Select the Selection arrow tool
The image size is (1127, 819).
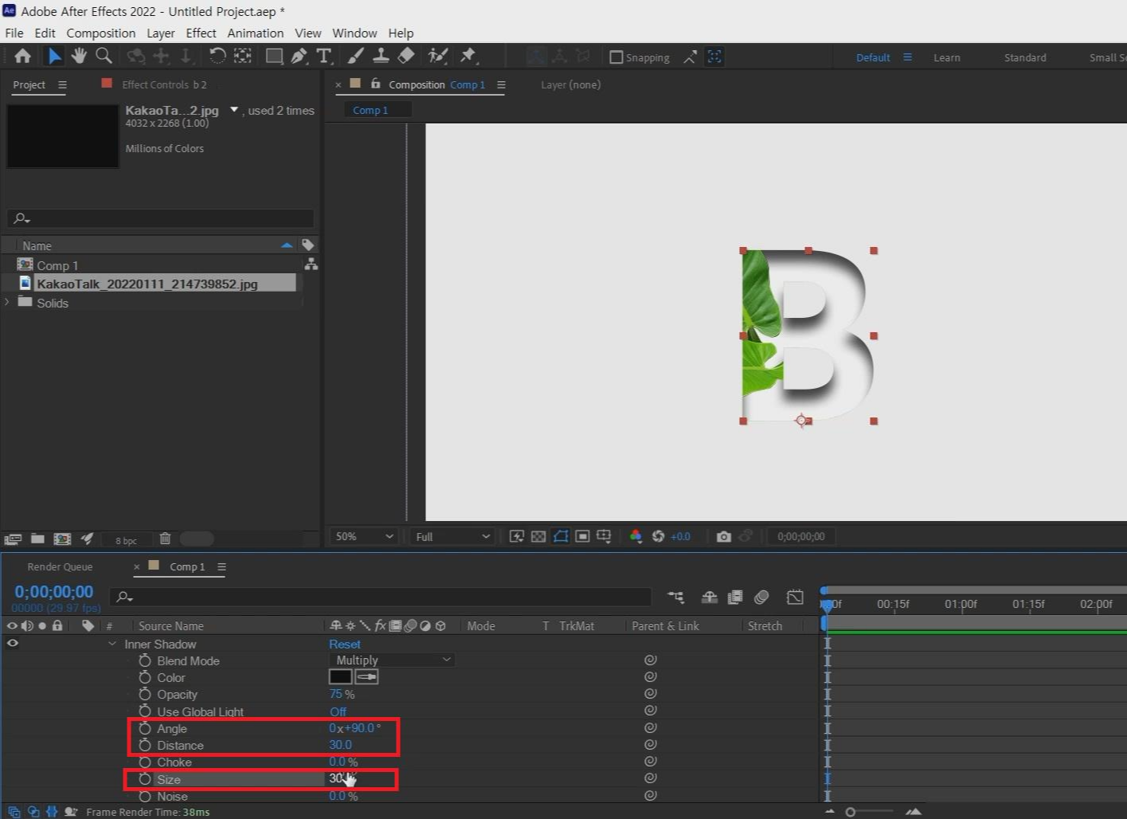pyautogui.click(x=54, y=56)
